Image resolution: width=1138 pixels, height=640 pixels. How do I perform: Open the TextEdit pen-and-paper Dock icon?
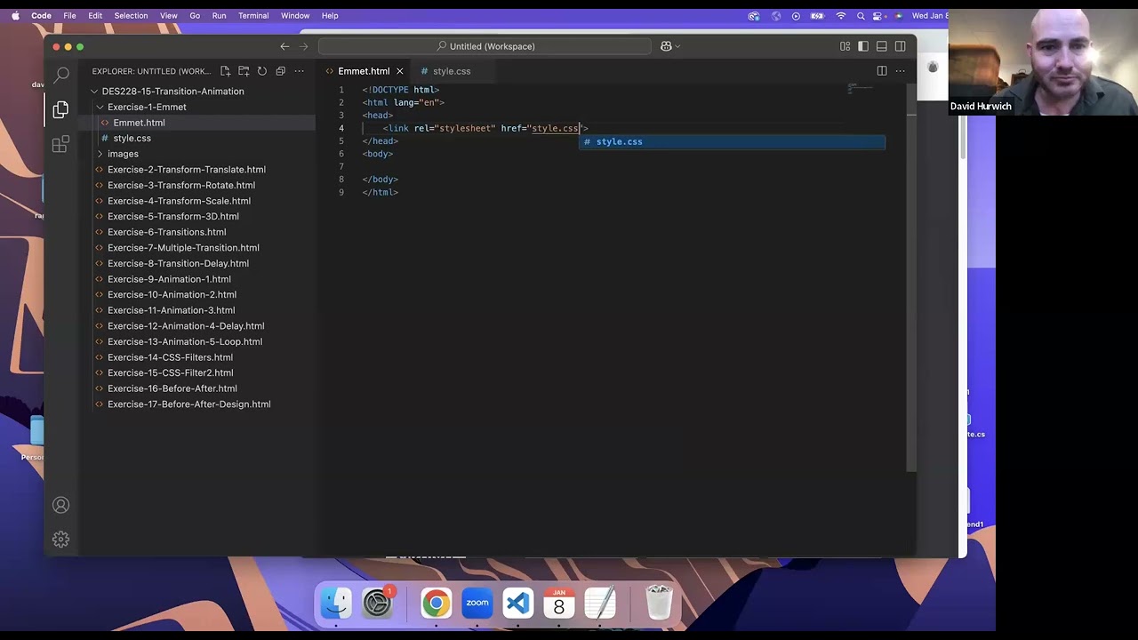point(600,604)
